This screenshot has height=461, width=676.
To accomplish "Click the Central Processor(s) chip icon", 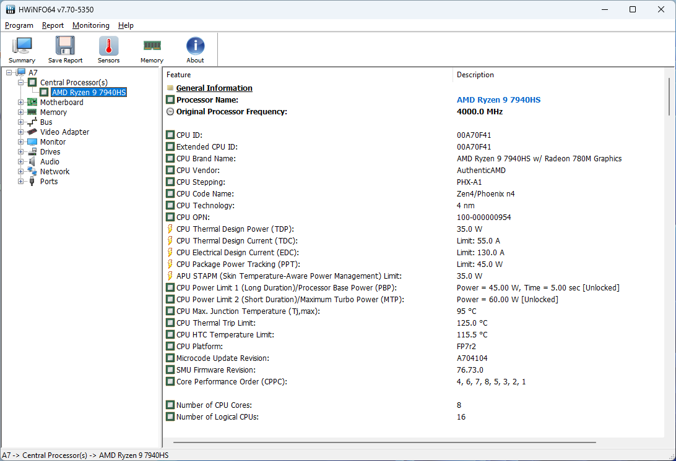I will [x=32, y=82].
